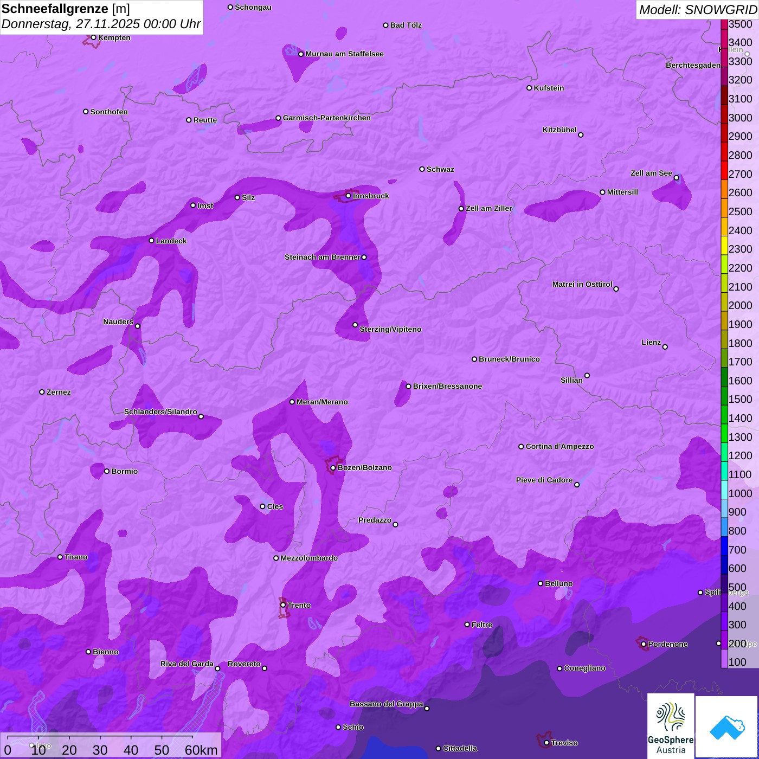Click the Lienz marker dot

(x=665, y=347)
